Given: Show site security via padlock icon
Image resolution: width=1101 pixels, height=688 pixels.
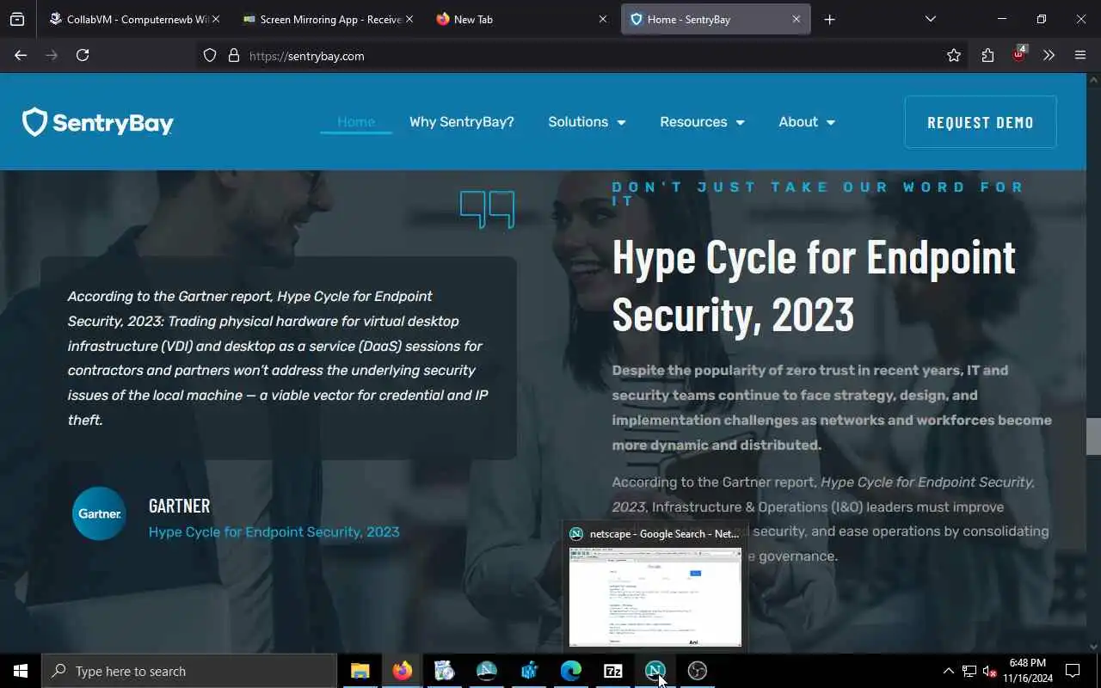Looking at the screenshot, I should (x=233, y=55).
